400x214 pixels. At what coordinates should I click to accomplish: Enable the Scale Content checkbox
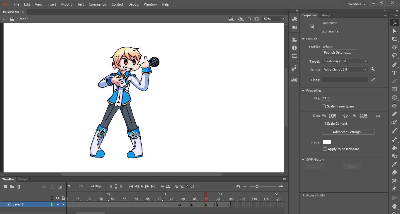point(324,124)
